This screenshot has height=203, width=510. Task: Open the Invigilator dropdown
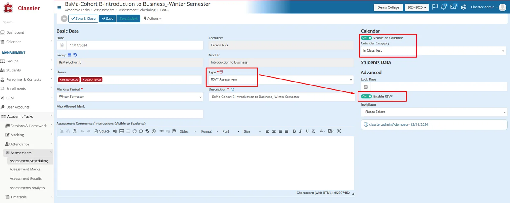pos(434,112)
